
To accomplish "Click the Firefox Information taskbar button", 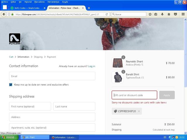I will pos(64,137).
